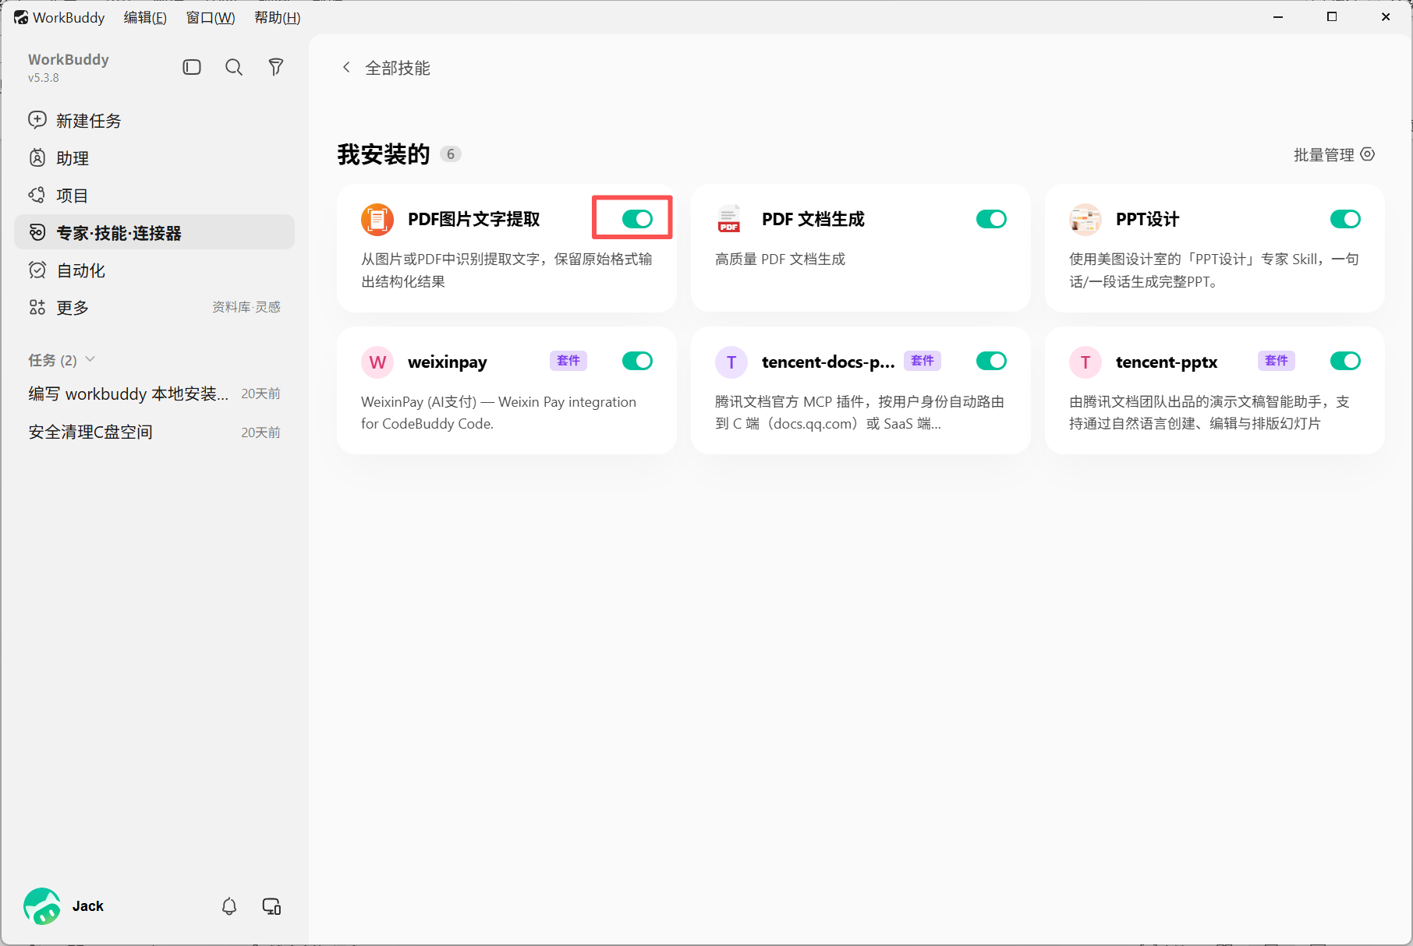
Task: Click the back arrow beside 全部技能
Action: tap(346, 68)
